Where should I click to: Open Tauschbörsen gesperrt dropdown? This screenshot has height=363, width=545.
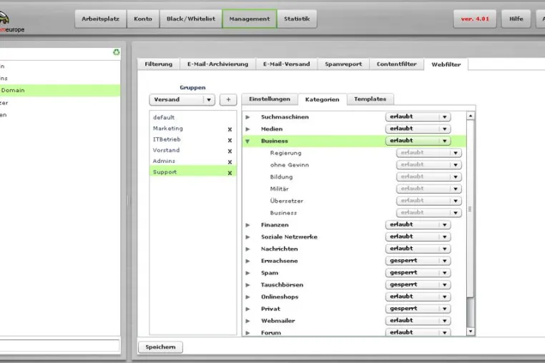click(x=418, y=284)
